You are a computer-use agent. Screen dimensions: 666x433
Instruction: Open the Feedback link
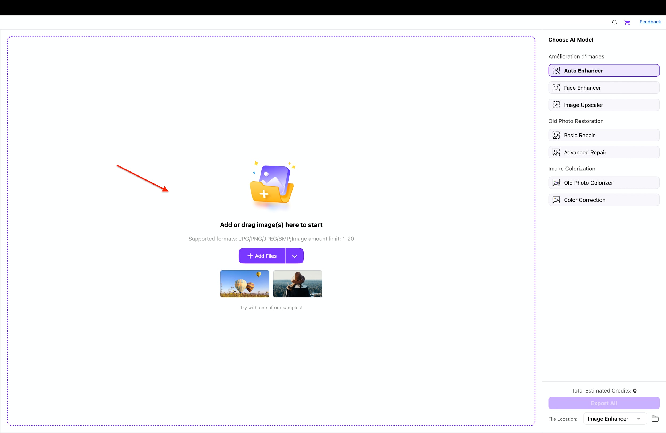pyautogui.click(x=650, y=22)
